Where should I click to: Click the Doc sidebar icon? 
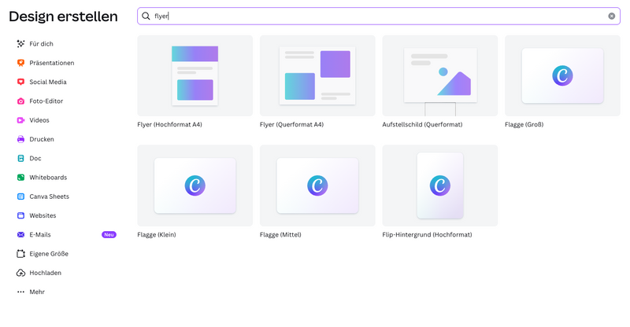point(20,158)
